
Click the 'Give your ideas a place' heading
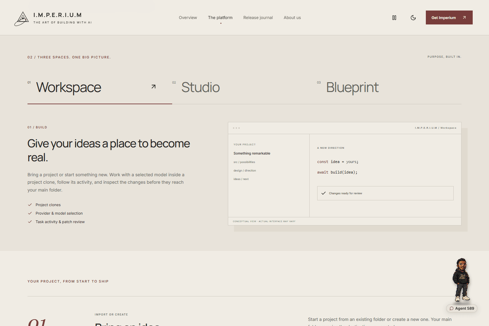pyautogui.click(x=109, y=150)
